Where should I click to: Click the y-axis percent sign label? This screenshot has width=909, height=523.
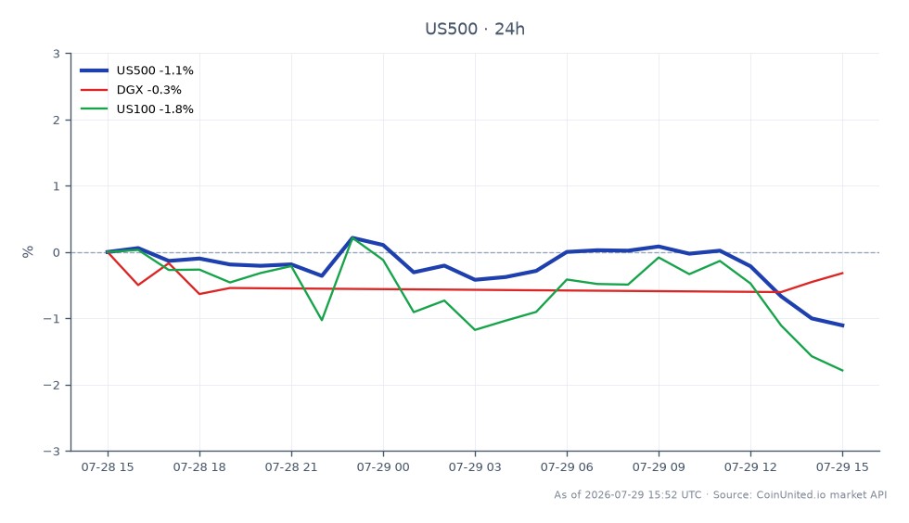tap(27, 252)
